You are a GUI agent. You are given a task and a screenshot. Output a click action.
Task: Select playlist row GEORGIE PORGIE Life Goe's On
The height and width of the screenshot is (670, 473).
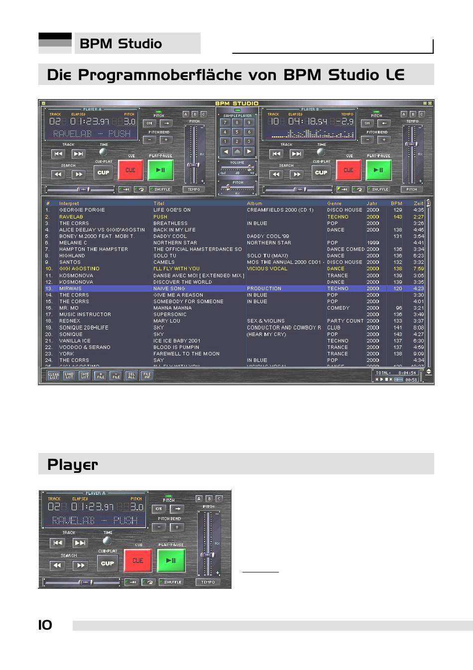click(235, 210)
